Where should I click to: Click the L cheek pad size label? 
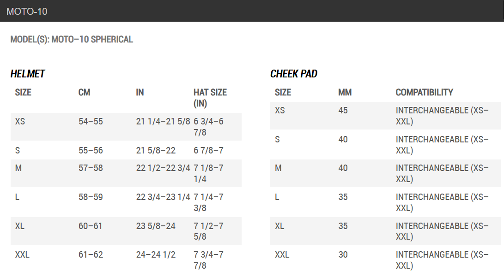277,197
